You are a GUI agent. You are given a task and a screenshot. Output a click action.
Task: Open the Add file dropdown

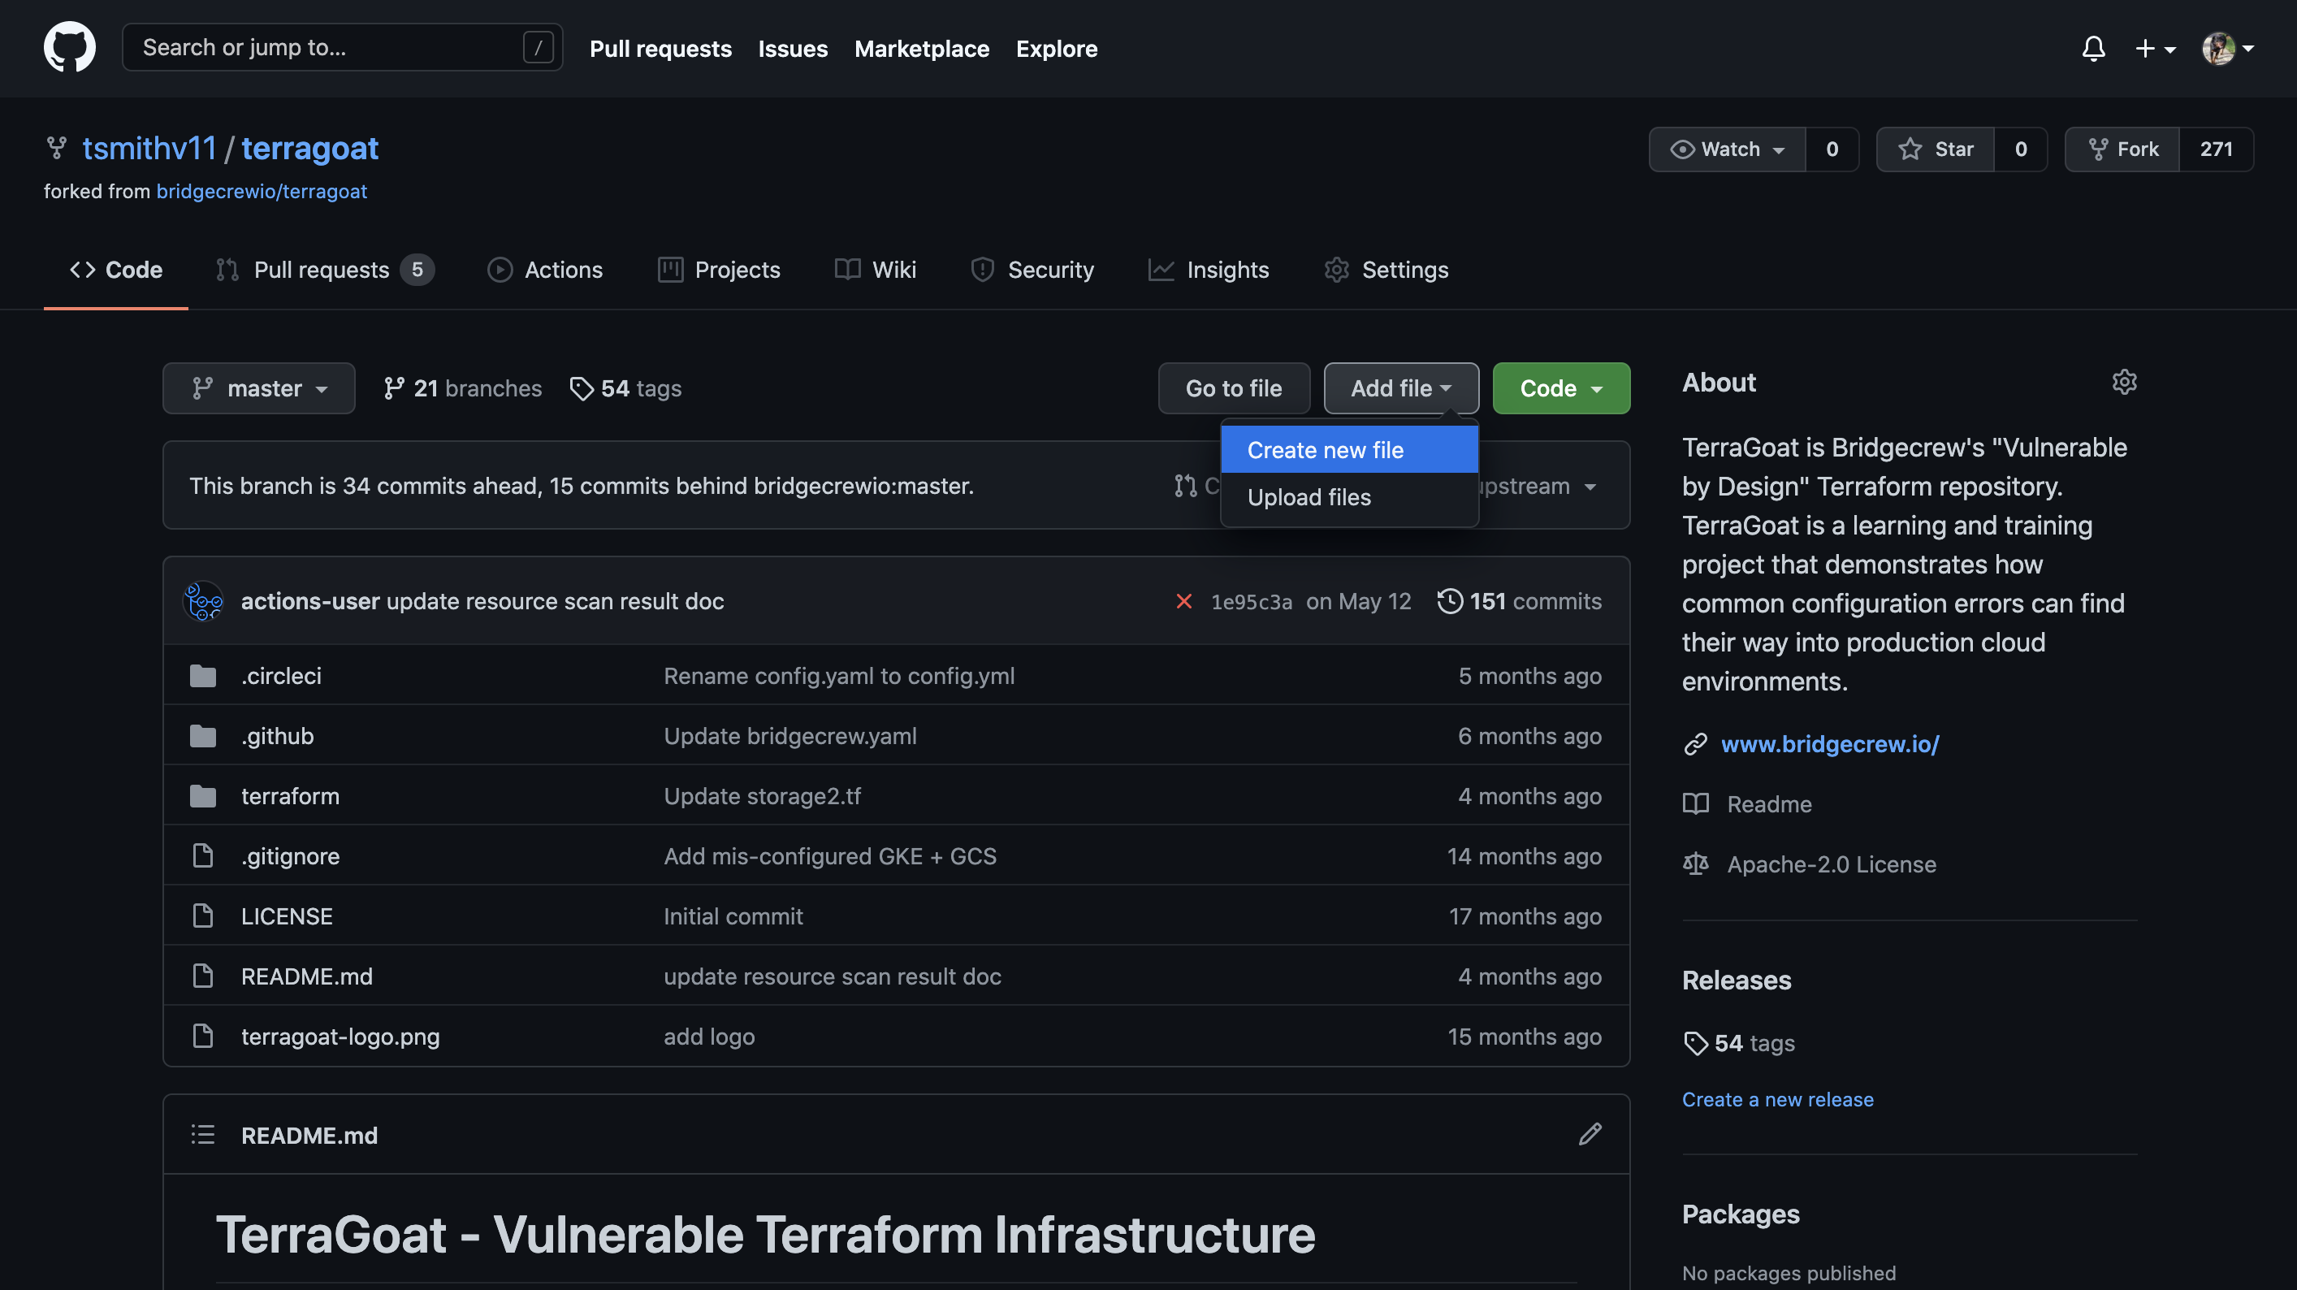[1401, 388]
